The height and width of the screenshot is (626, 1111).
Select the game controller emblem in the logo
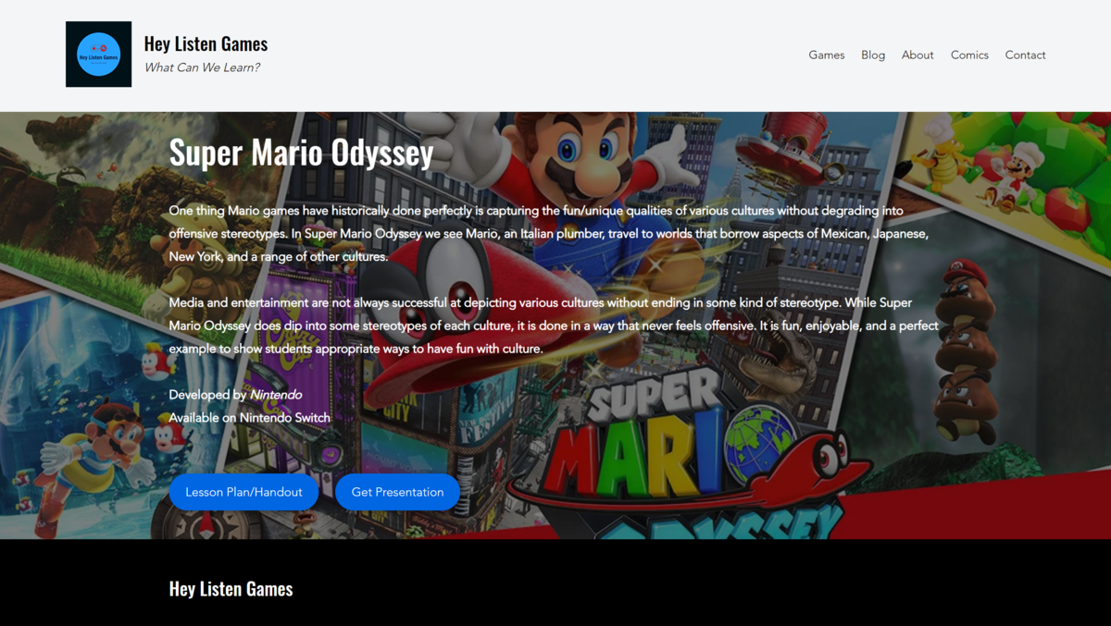[x=98, y=48]
